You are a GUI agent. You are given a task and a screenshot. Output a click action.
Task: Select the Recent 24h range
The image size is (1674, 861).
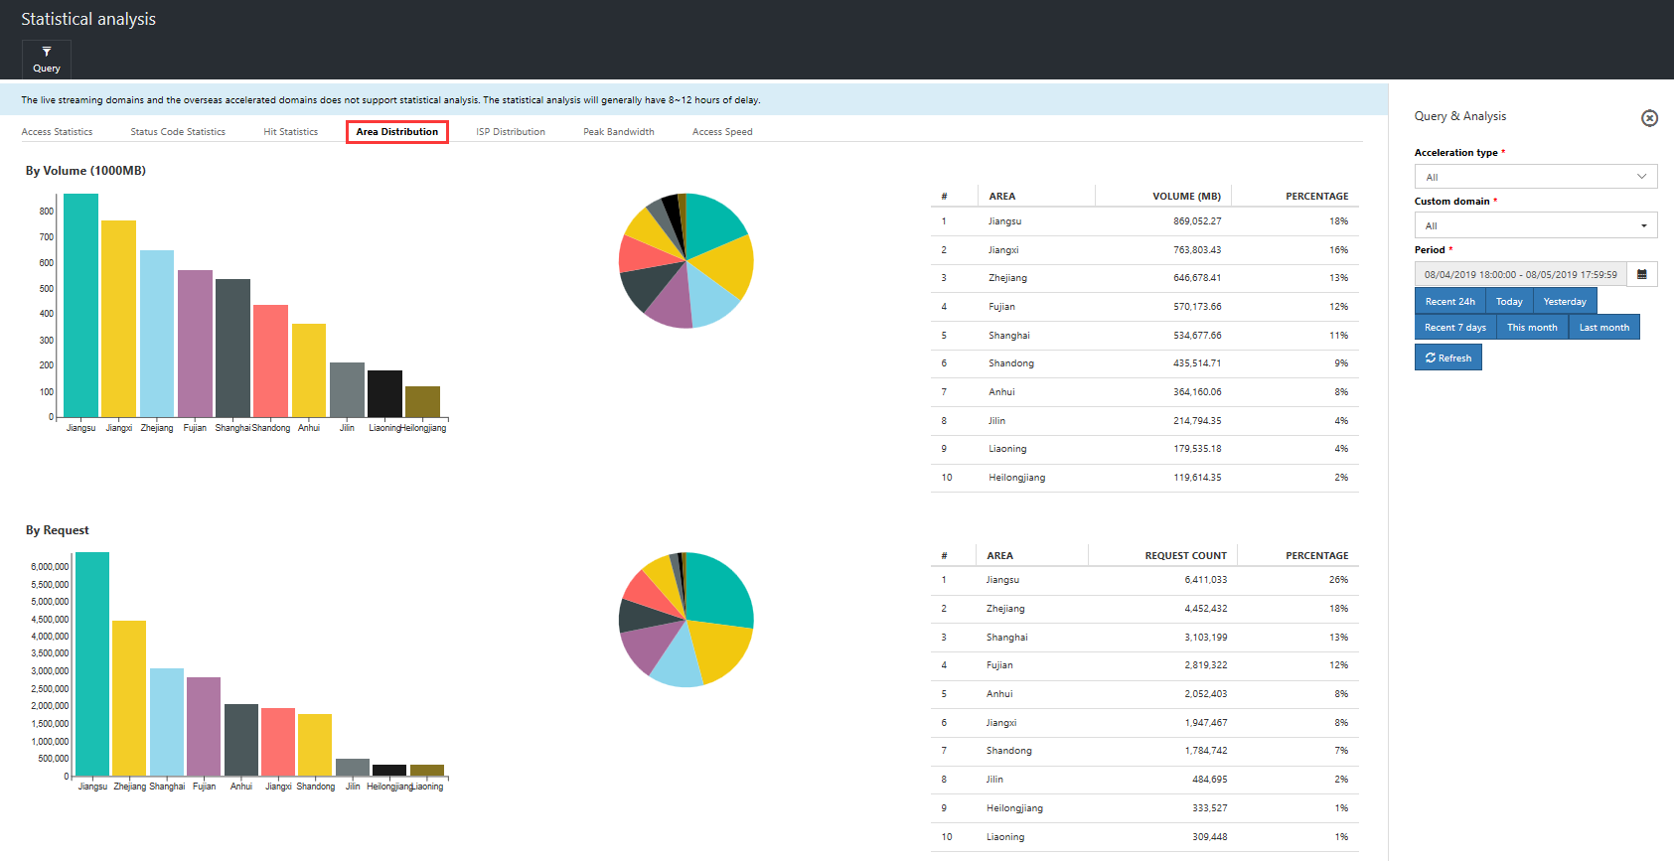1449,301
